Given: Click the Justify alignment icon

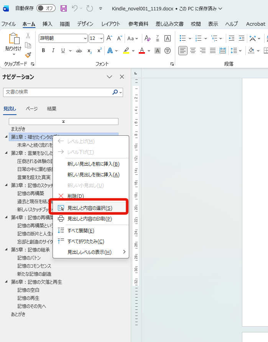Looking at the screenshot, I should 213,51.
